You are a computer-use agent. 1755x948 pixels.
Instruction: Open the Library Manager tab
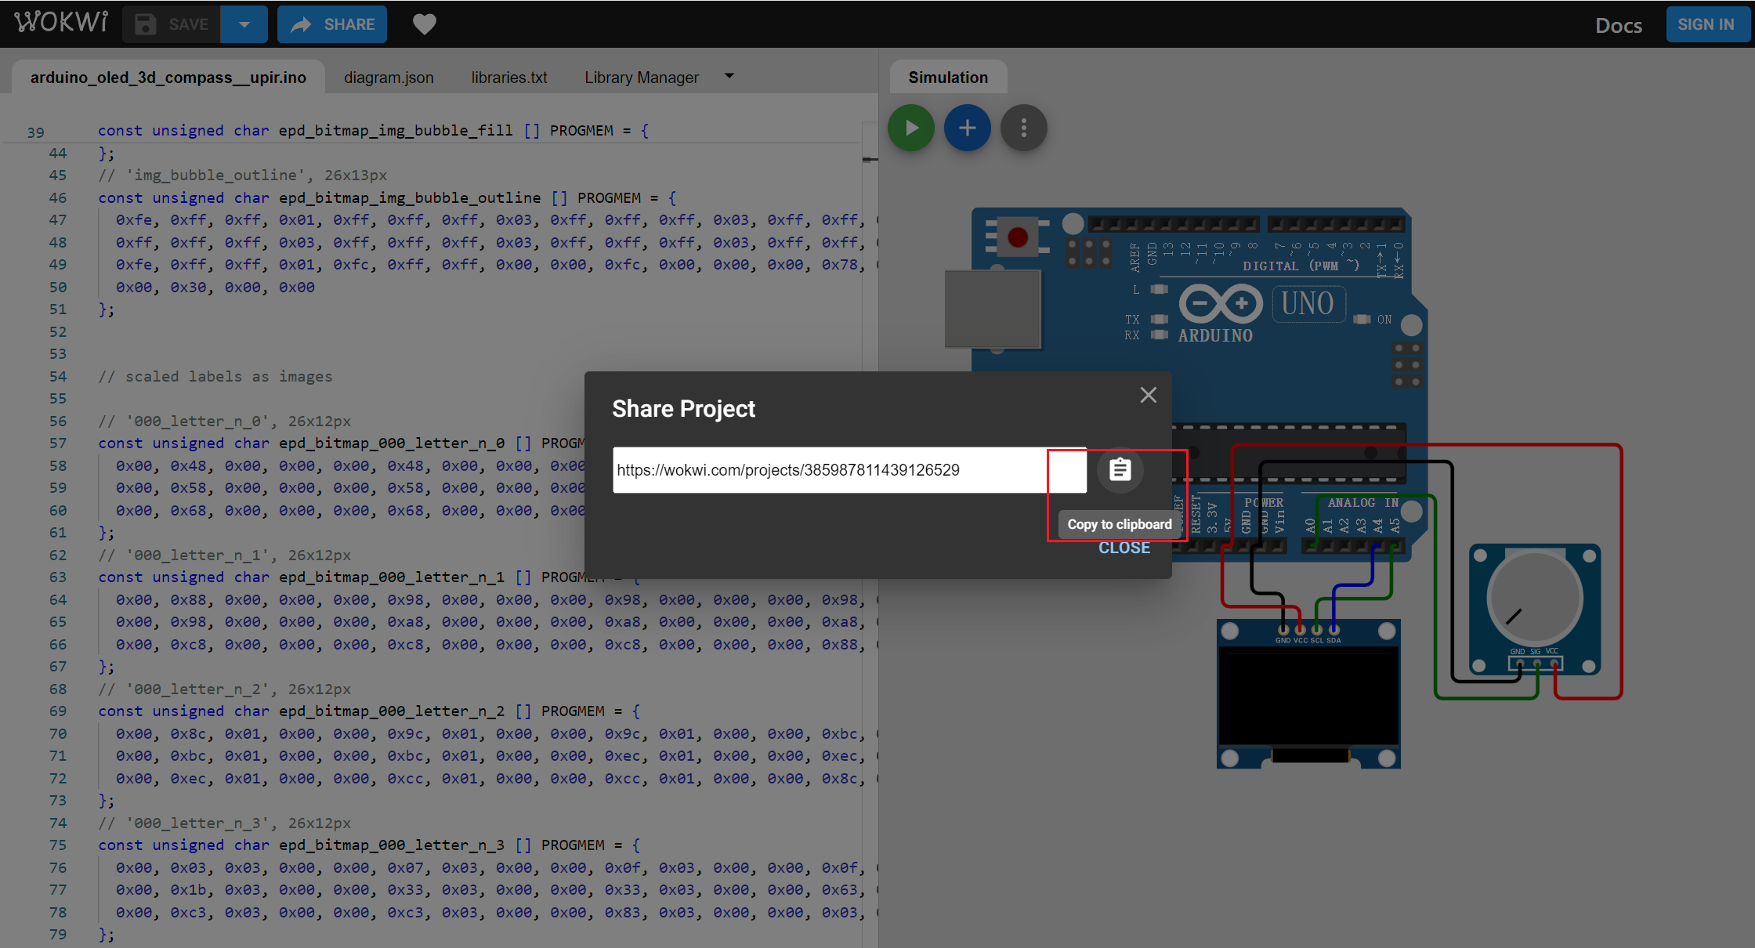pos(641,78)
